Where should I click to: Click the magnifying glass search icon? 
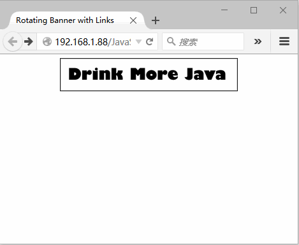pos(171,41)
